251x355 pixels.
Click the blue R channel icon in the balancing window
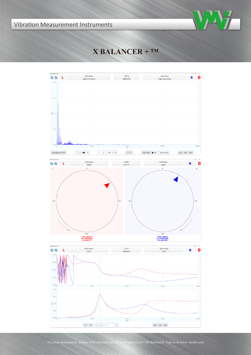click(191, 163)
